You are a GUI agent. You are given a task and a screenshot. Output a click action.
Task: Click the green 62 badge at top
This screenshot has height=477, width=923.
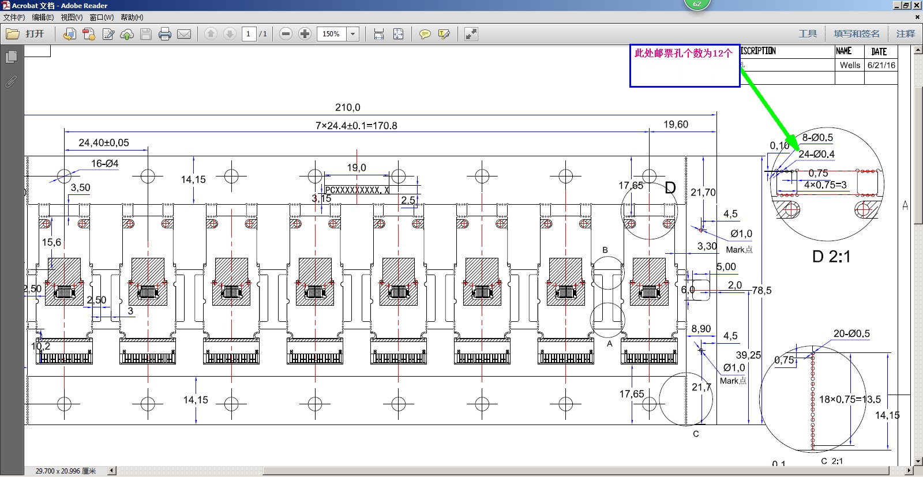(x=697, y=4)
